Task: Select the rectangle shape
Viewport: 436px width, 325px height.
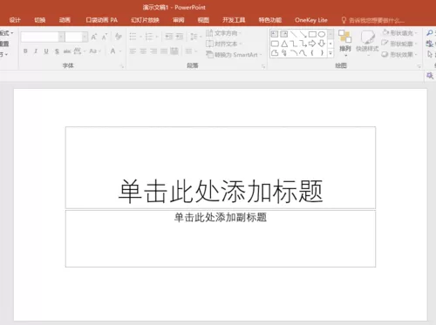Action: tap(312, 35)
